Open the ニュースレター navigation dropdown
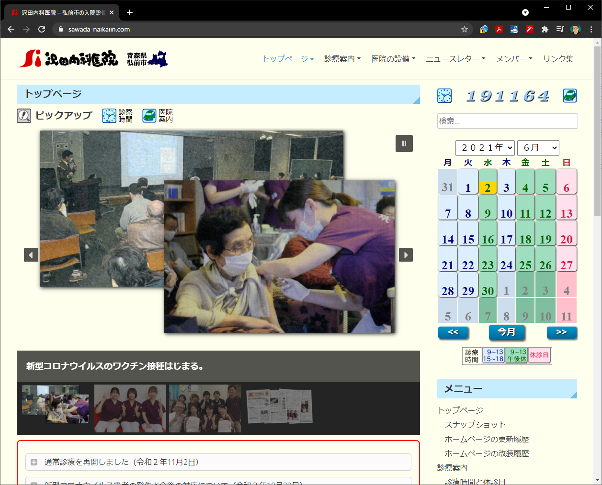 [455, 59]
